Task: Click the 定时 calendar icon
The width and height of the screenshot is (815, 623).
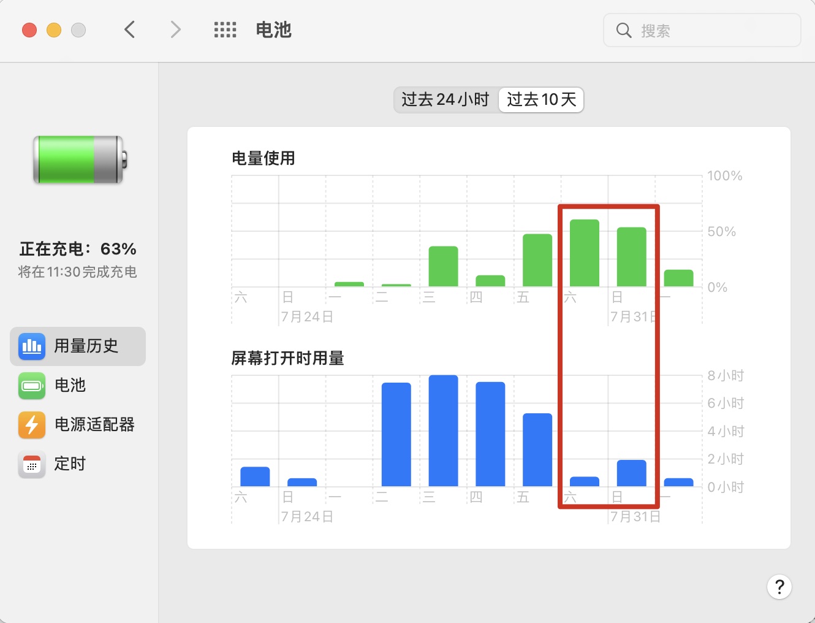Action: coord(32,465)
